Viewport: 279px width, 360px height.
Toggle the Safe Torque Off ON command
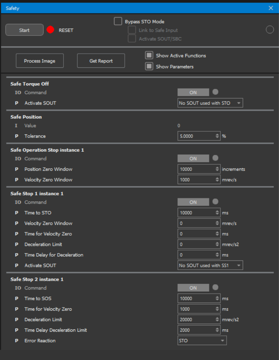pyautogui.click(x=193, y=92)
